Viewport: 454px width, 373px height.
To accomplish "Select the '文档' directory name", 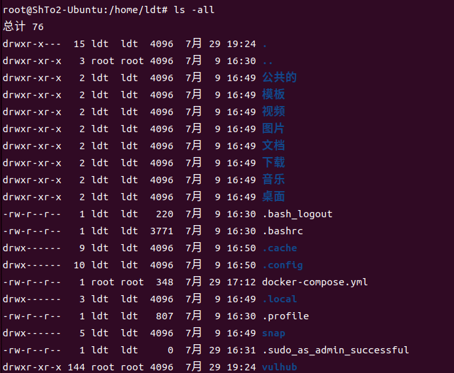I will point(273,145).
